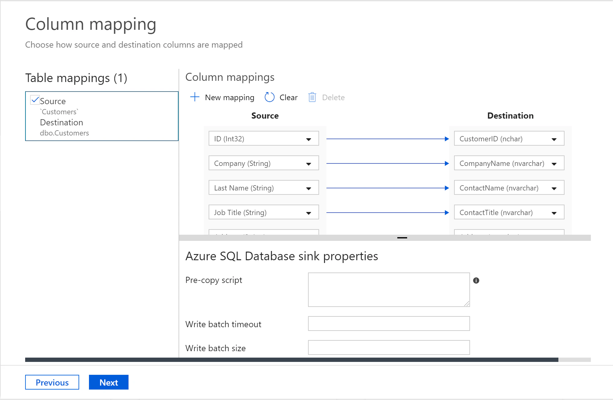Click inside the Pre-copy script text area

pyautogui.click(x=389, y=290)
